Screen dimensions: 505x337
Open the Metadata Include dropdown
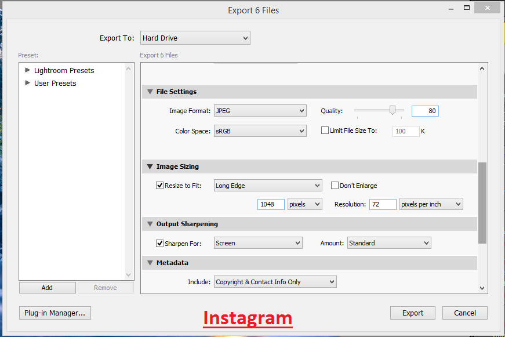[x=275, y=282]
